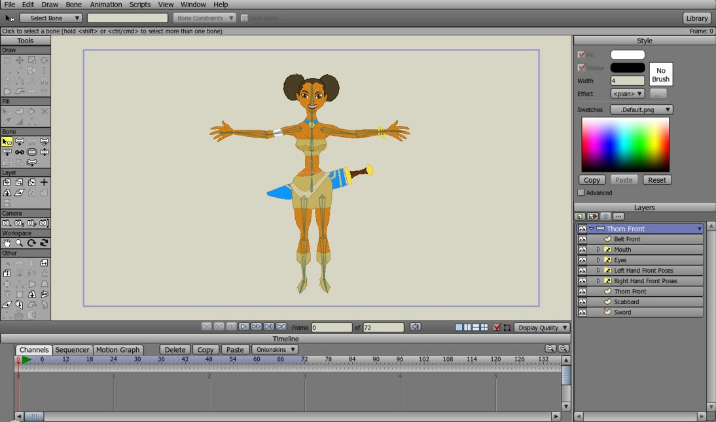
Task: Choose the Pan Workspace hand tool
Action: (7, 243)
